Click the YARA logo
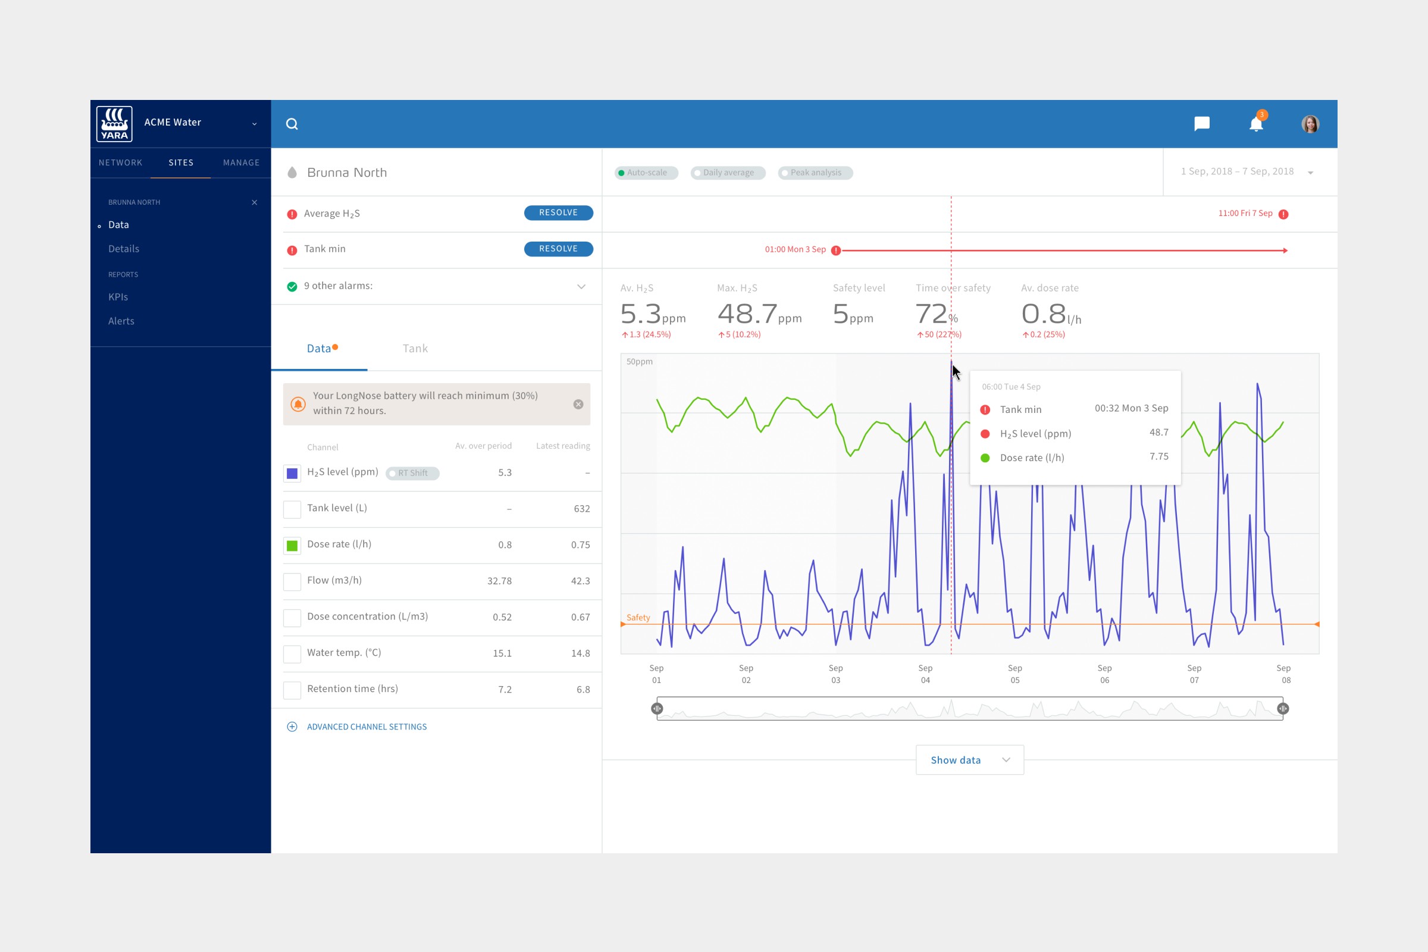Viewport: 1428px width, 952px height. (x=114, y=123)
